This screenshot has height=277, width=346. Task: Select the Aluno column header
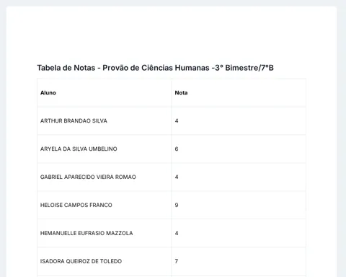[48, 93]
